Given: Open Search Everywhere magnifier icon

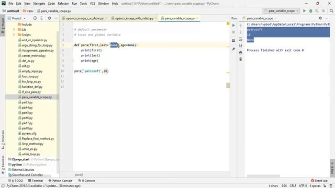Looking at the screenshot, I should [x=331, y=11].
